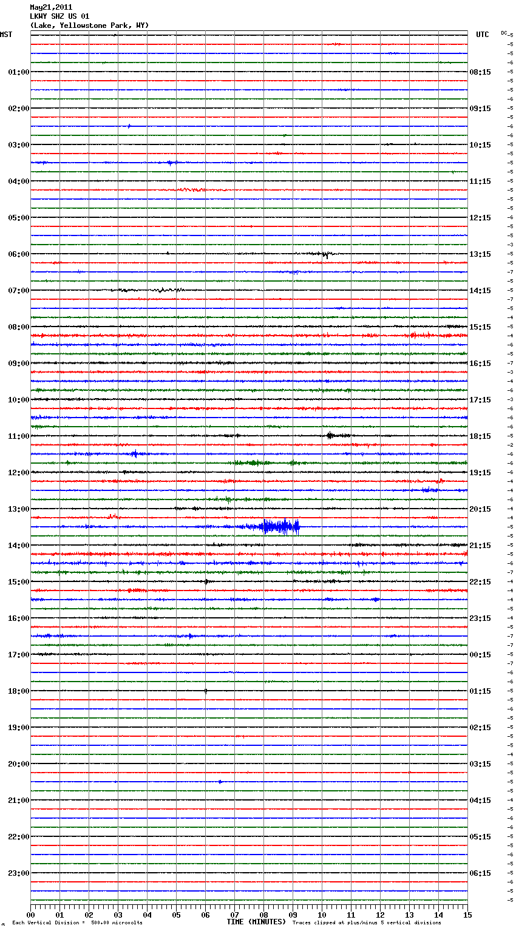Select the 01:00 MST time label
Screen dimensions: 516x931
click(18, 72)
